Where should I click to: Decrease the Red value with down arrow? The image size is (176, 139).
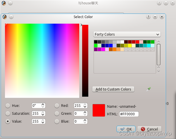pyautogui.click(x=85, y=107)
